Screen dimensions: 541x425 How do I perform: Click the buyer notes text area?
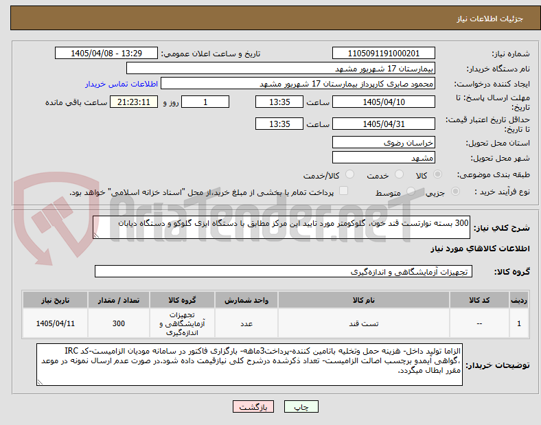tap(249, 365)
